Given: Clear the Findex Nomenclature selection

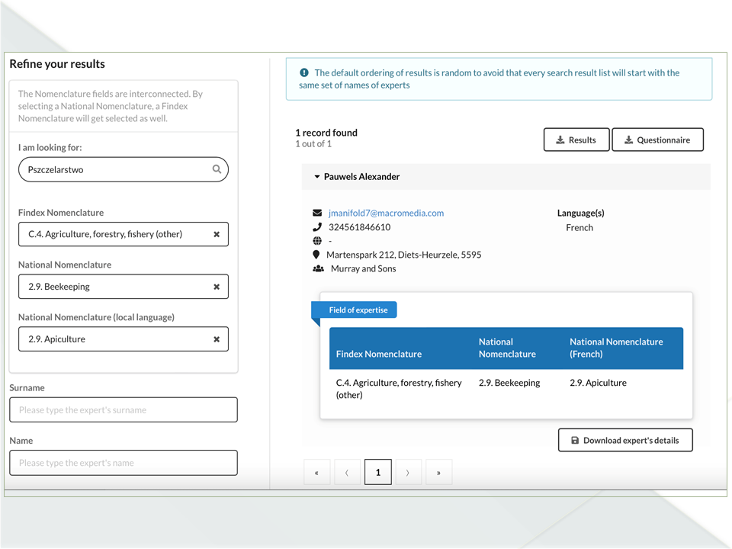Looking at the screenshot, I should pyautogui.click(x=217, y=235).
